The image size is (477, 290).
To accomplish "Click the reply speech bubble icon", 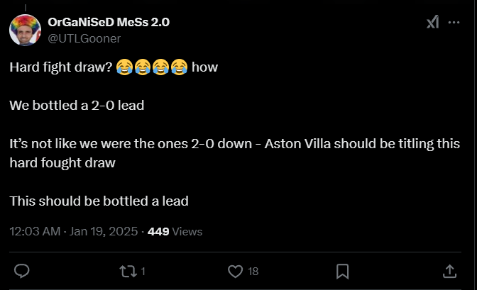I will tap(22, 271).
